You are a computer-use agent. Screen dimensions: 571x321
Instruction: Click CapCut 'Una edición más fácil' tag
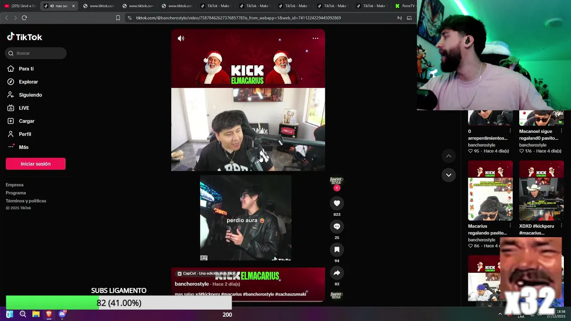(x=206, y=273)
